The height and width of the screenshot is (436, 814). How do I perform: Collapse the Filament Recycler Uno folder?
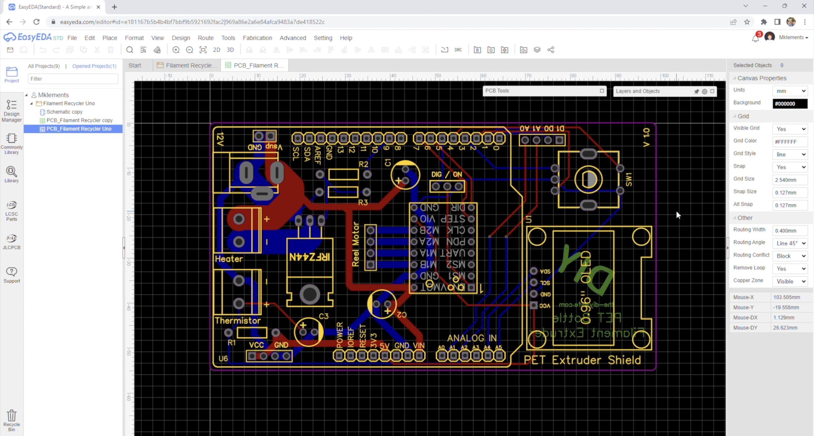tap(31, 104)
